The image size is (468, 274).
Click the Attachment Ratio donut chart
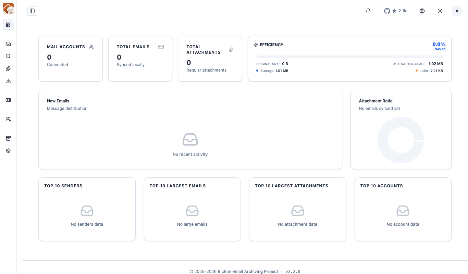click(401, 140)
